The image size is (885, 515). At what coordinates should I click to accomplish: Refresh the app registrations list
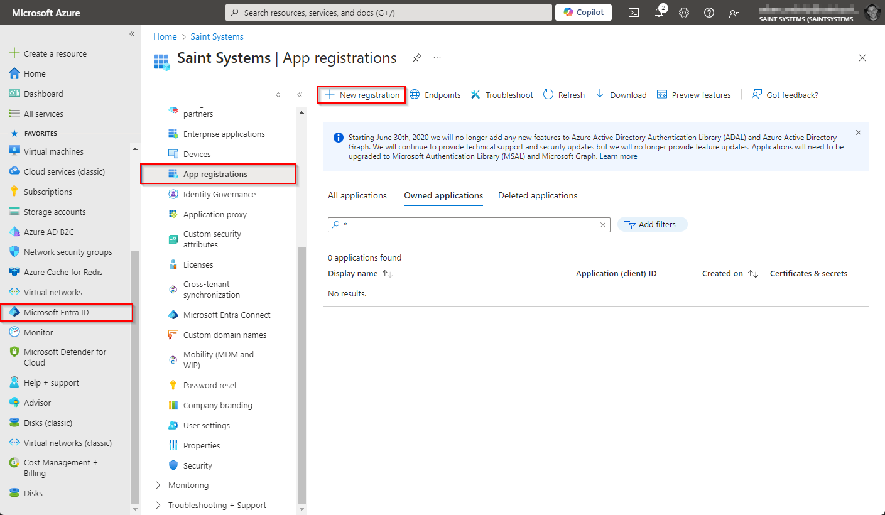pos(563,94)
